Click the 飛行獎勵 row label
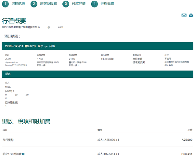 point(8,140)
